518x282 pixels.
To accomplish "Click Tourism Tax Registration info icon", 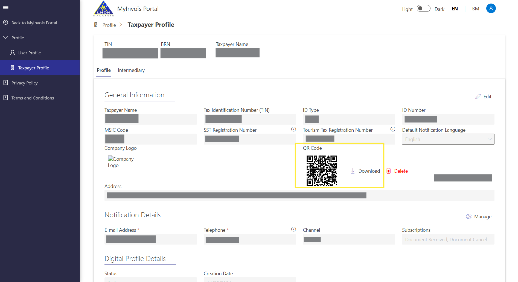I will 393,129.
